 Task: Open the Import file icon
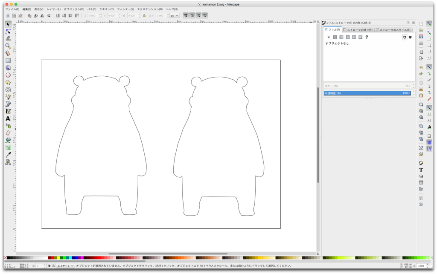(x=421, y=52)
